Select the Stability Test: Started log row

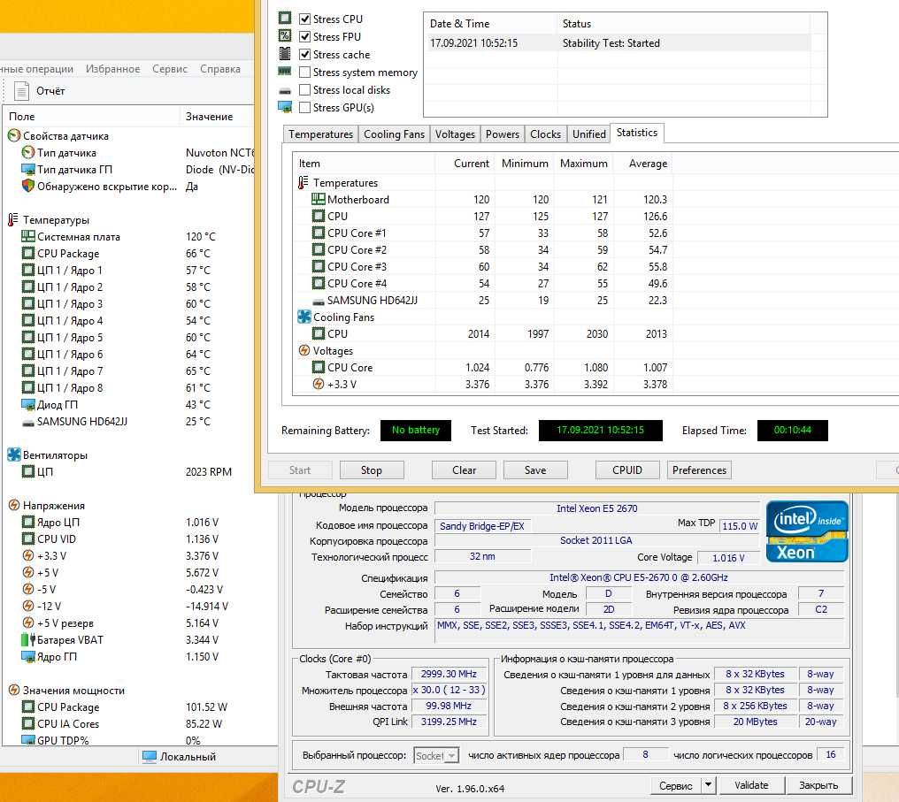click(x=619, y=43)
